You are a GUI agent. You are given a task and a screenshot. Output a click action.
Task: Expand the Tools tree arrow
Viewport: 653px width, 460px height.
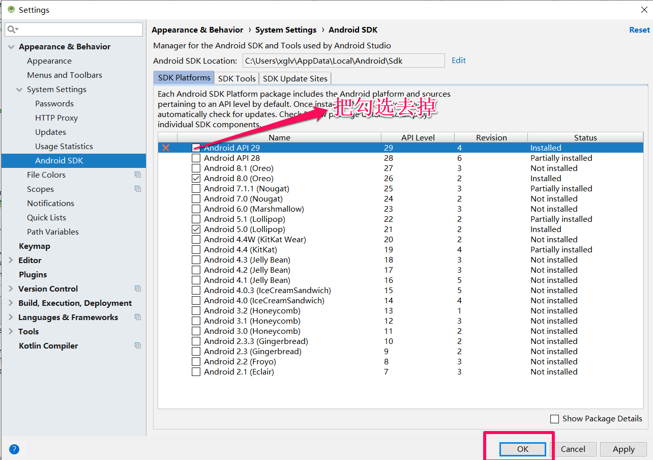pyautogui.click(x=11, y=331)
